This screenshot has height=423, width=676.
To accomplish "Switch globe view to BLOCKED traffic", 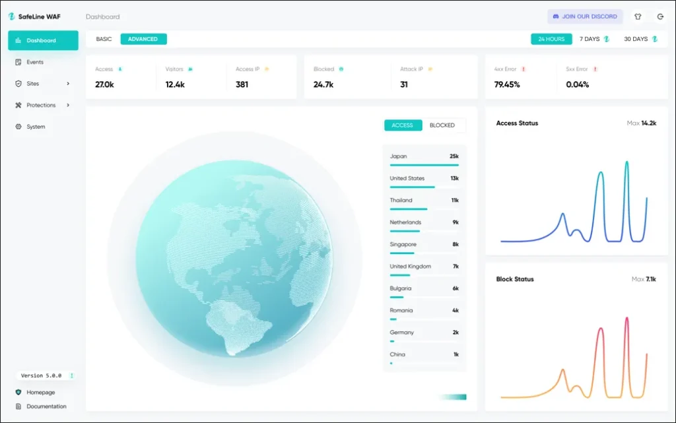I will coord(443,125).
